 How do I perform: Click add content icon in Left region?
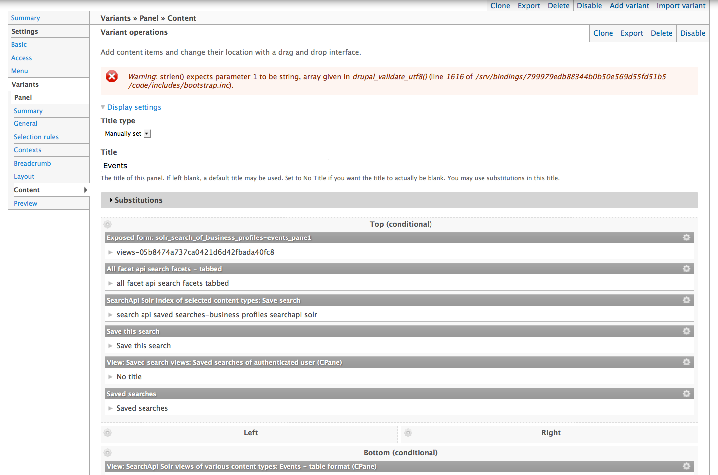click(108, 433)
